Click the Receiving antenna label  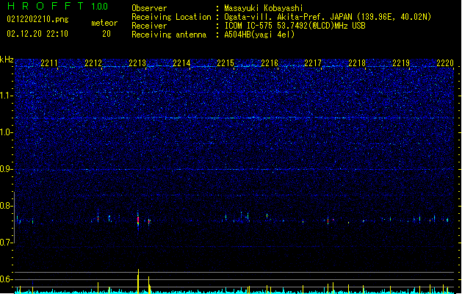[169, 35]
